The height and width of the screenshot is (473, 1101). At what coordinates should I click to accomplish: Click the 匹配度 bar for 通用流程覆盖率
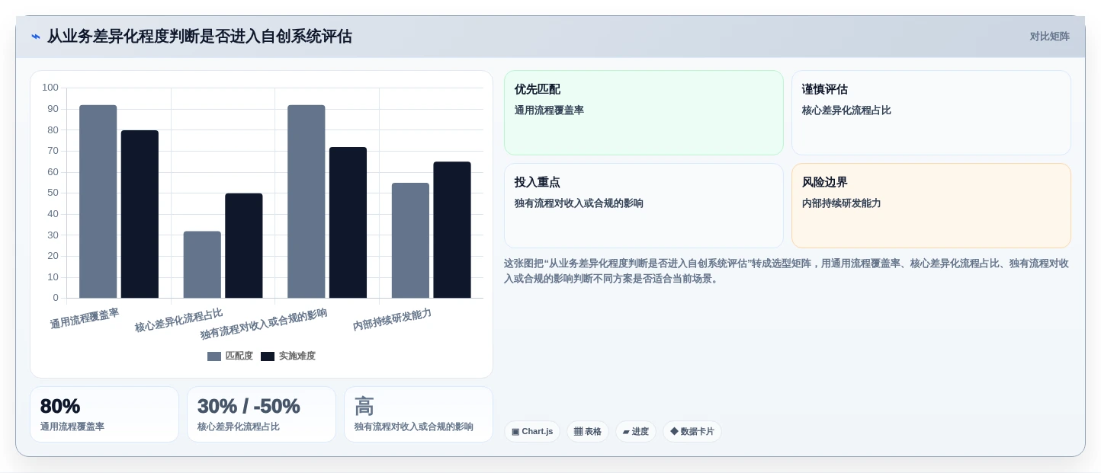pos(98,202)
